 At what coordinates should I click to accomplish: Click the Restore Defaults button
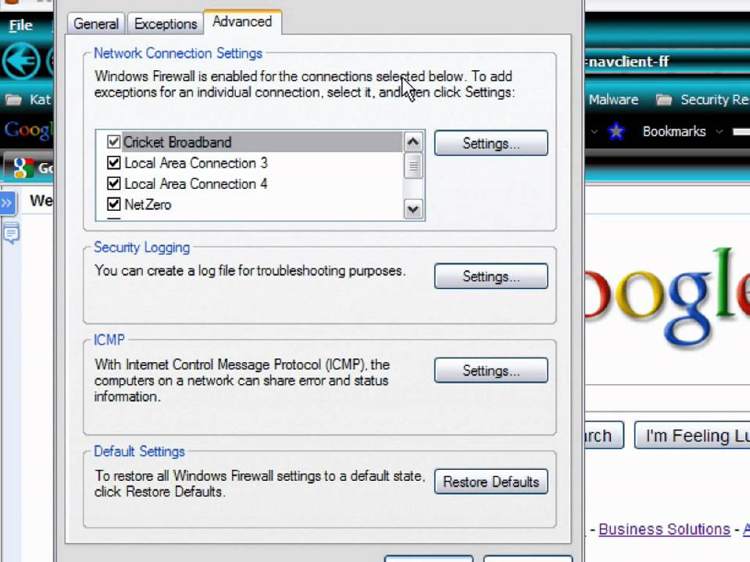[491, 482]
